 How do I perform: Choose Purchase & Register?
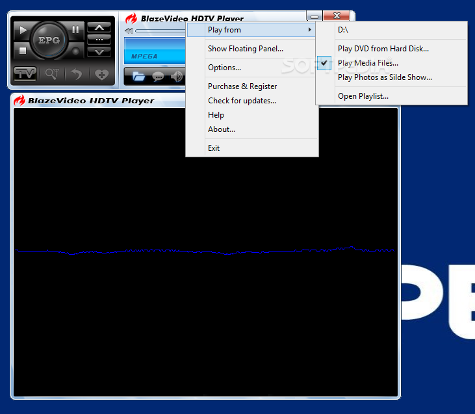[251, 86]
